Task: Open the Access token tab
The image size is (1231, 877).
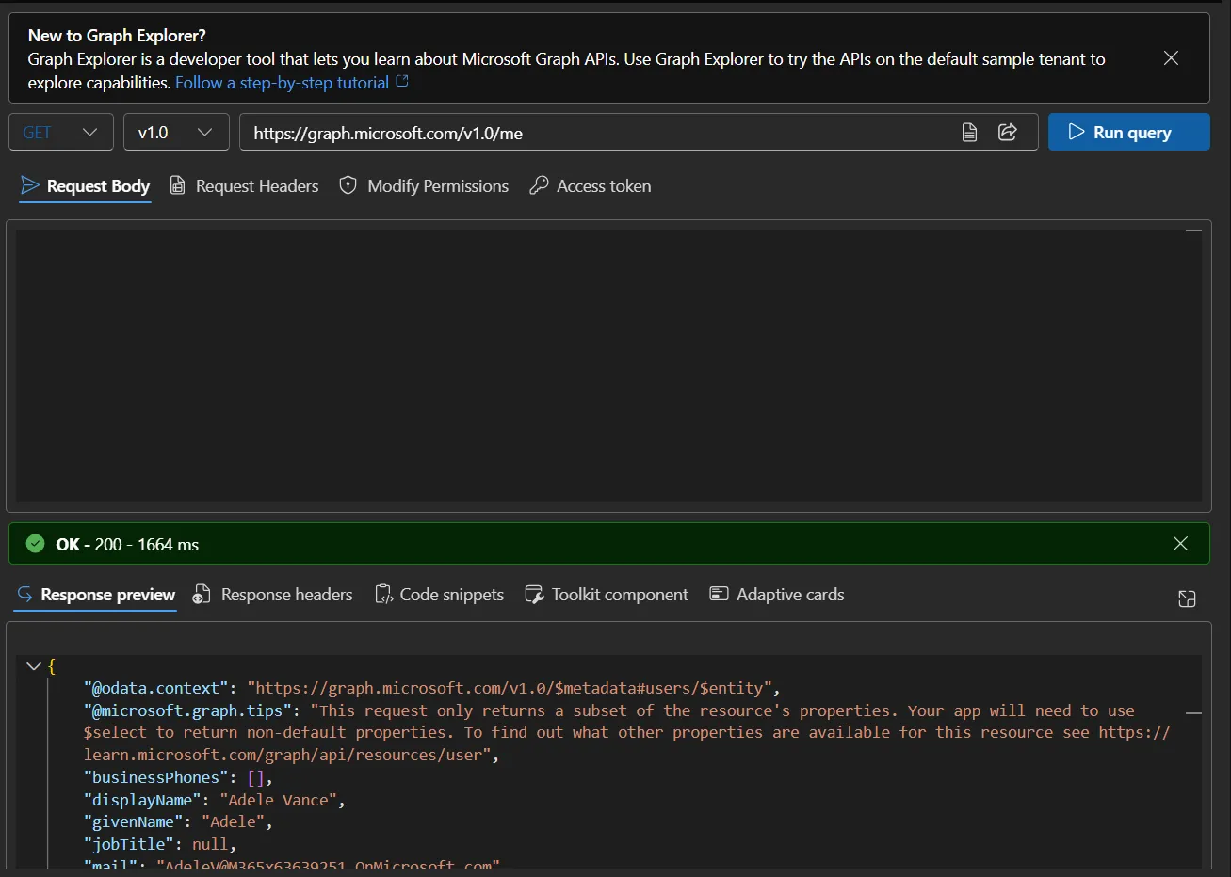Action: (591, 186)
